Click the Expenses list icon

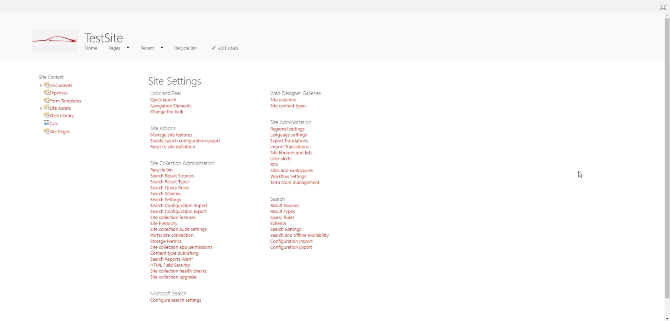click(46, 93)
